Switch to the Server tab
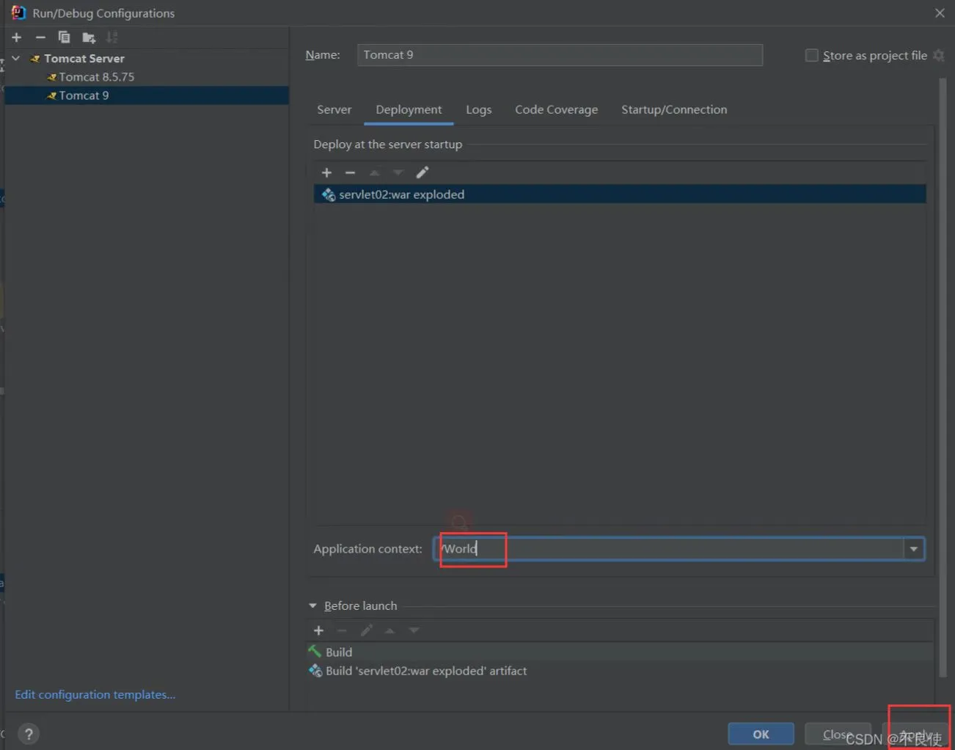The image size is (955, 750). click(x=334, y=109)
